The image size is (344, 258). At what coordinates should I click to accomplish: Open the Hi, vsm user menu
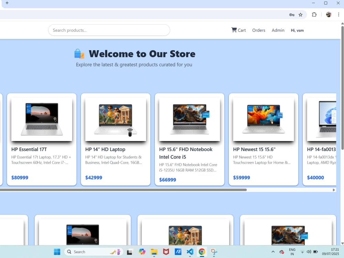[x=297, y=31]
